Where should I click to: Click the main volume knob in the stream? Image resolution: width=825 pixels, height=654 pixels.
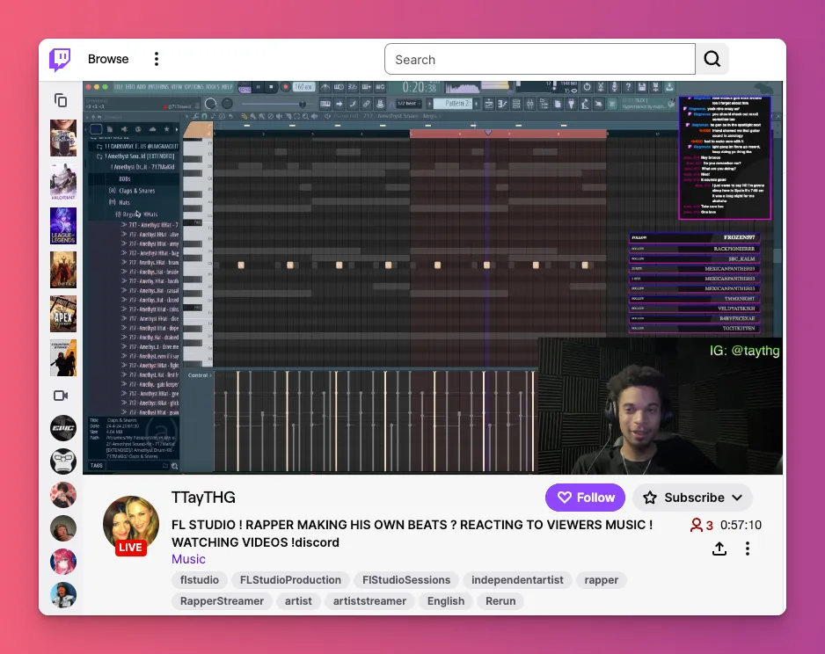[210, 104]
